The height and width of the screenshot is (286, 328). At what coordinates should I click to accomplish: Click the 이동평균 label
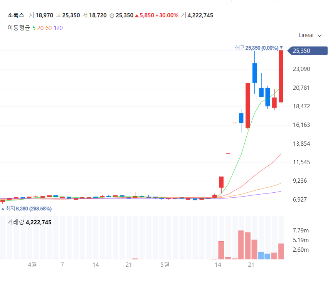point(19,28)
